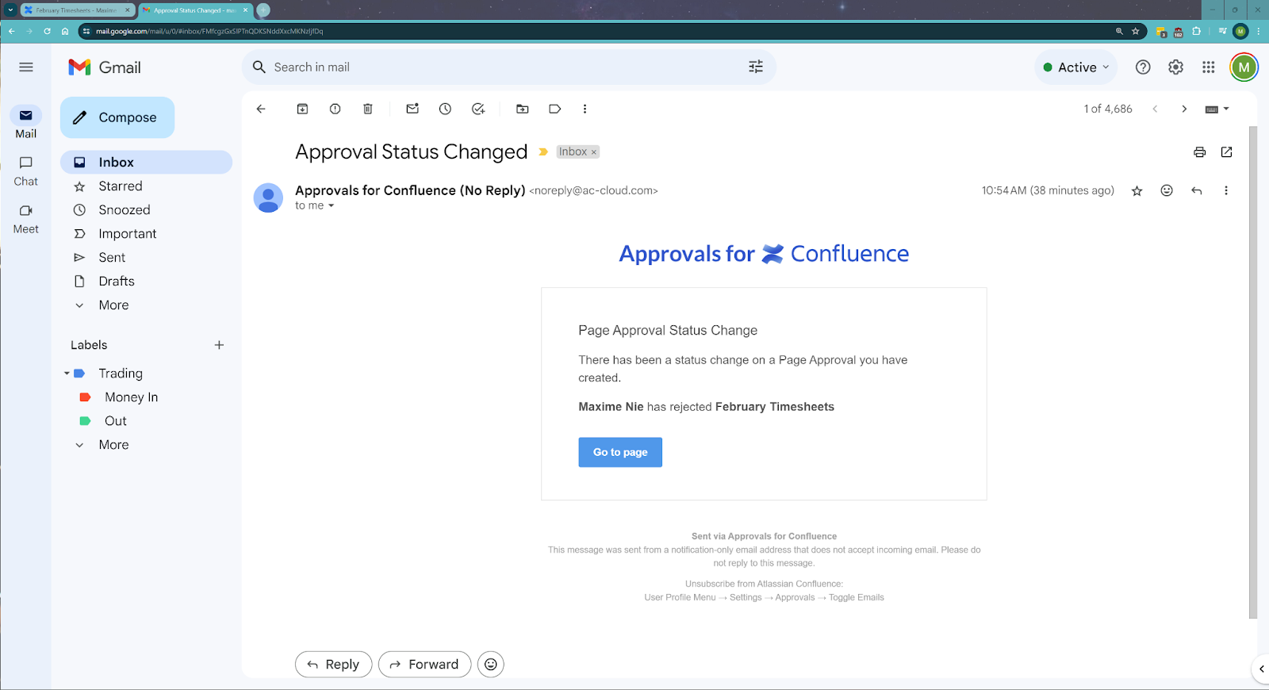1269x690 pixels.
Task: Remove the Inbox label from this email
Action: coord(593,152)
